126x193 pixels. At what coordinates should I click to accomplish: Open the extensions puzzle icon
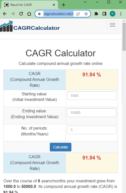(x=96, y=14)
